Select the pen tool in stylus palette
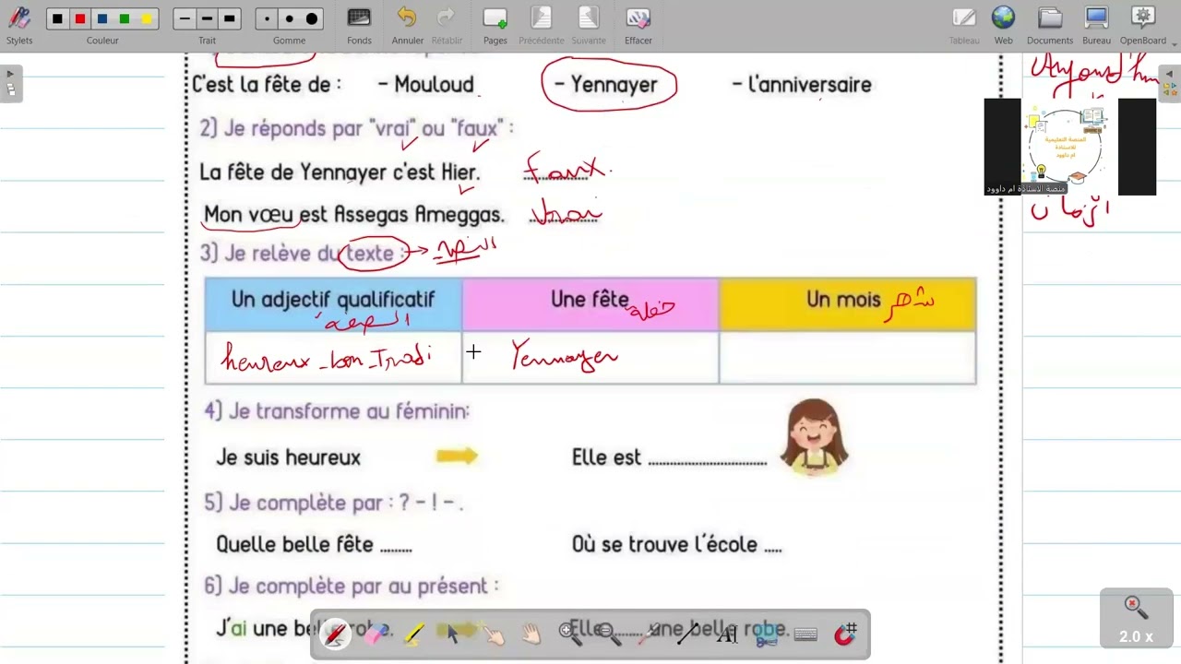The height and width of the screenshot is (664, 1181). click(336, 634)
